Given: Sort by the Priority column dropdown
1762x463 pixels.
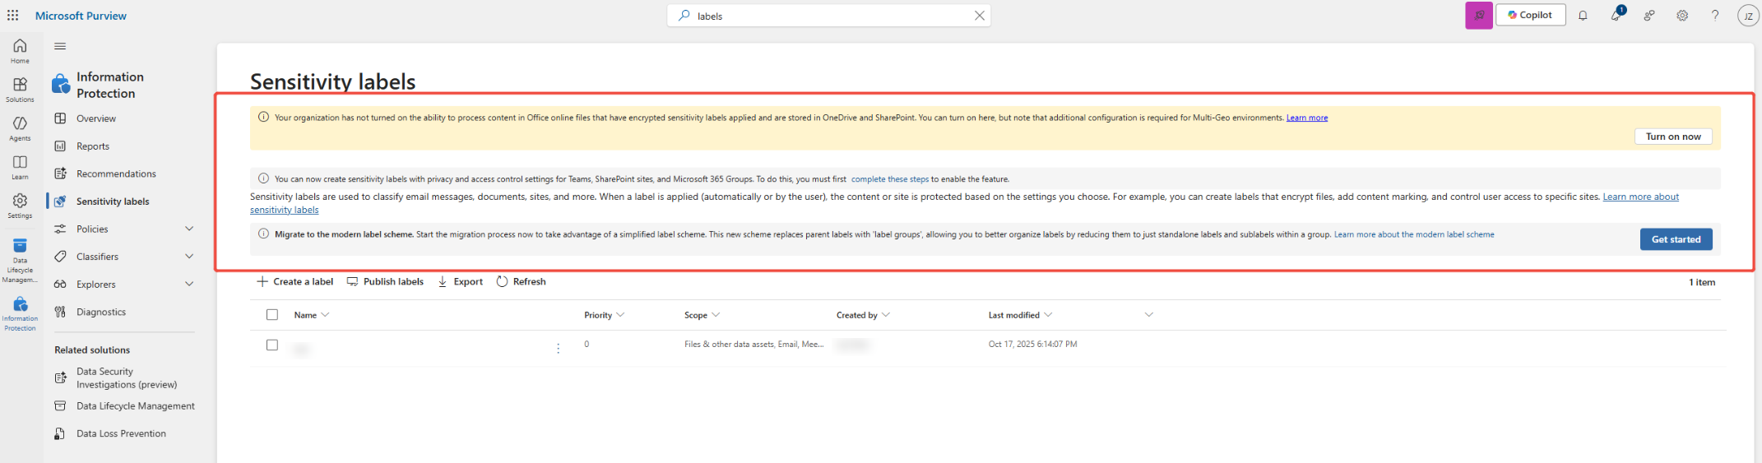Looking at the screenshot, I should point(620,315).
